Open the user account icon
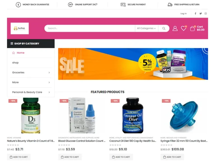Screen dimensions: 215x161 [175, 29]
